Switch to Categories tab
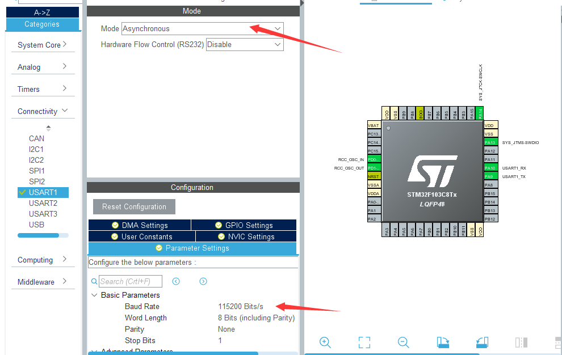Screen dimensions: 562x355 43,24
